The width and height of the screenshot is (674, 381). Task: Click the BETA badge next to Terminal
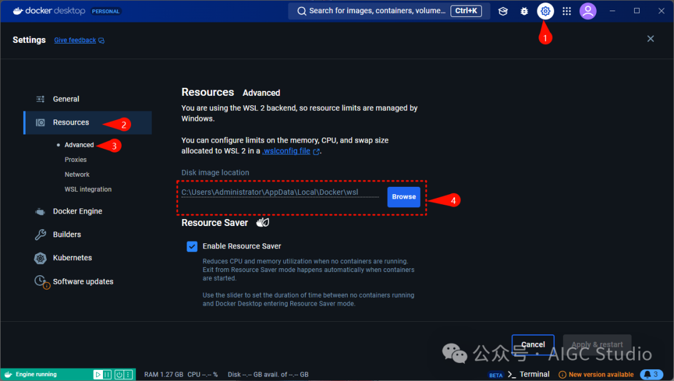496,375
